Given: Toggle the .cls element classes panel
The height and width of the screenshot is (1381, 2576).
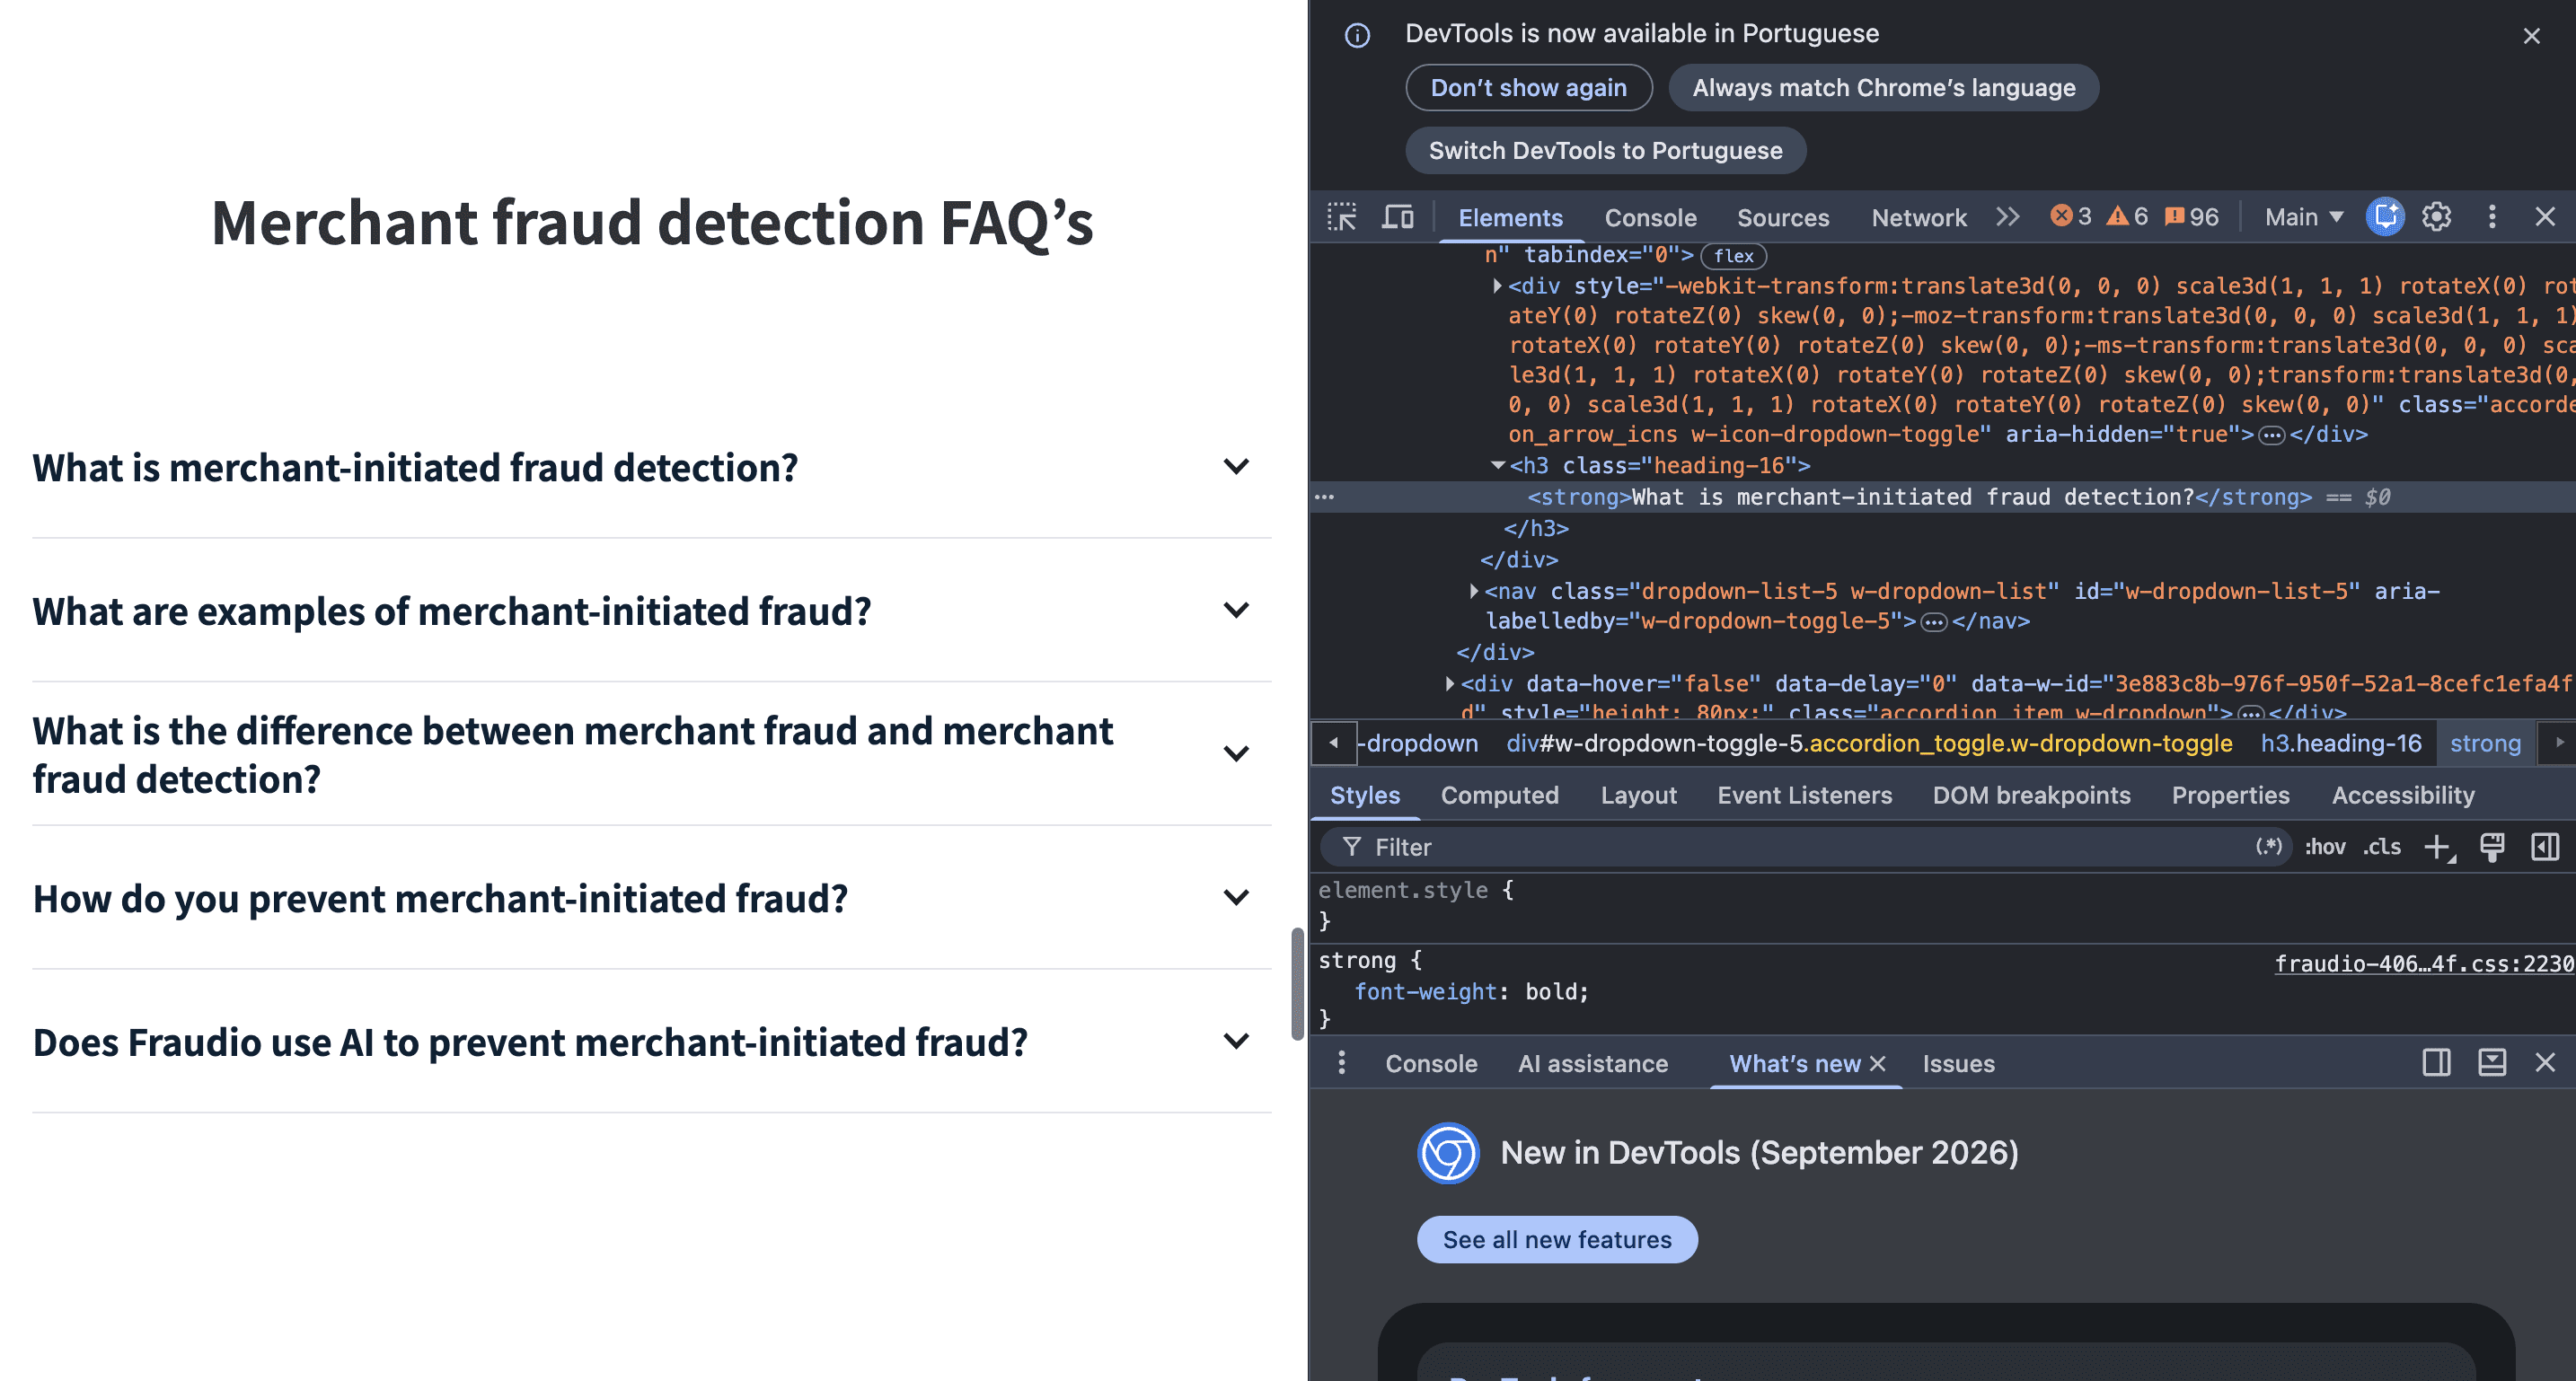Looking at the screenshot, I should [x=2382, y=847].
